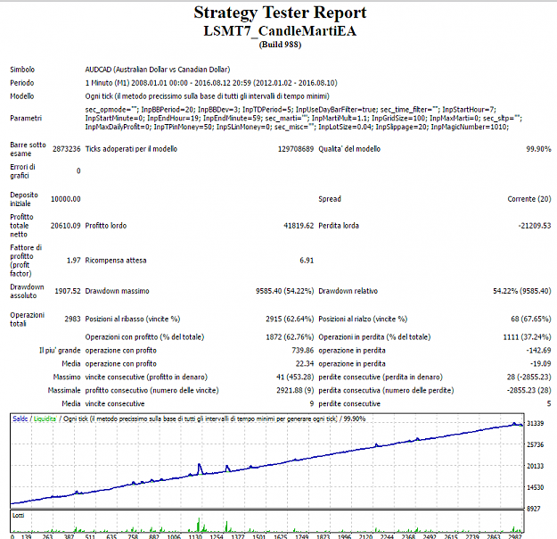The image size is (557, 539).
Task: Click the largest loss trade value -142.69
Action: point(538,351)
